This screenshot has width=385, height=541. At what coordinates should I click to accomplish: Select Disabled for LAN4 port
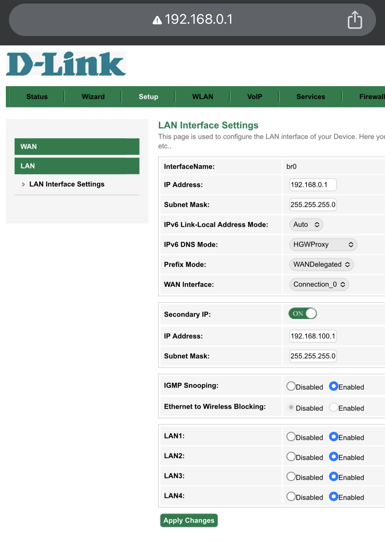[291, 496]
